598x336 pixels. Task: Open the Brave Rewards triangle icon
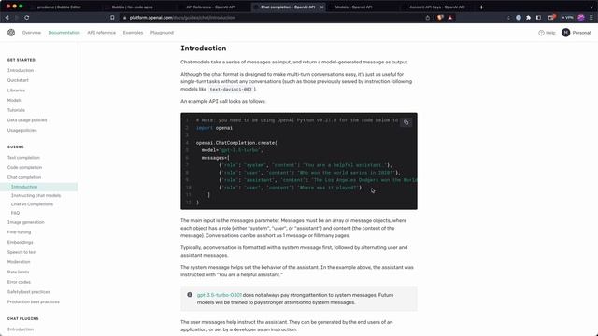(450, 18)
